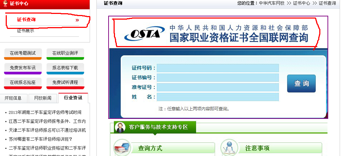Screen dimensions: 355x156
Task: Open 证书展示 in the sidebar
Action: [x=26, y=31]
